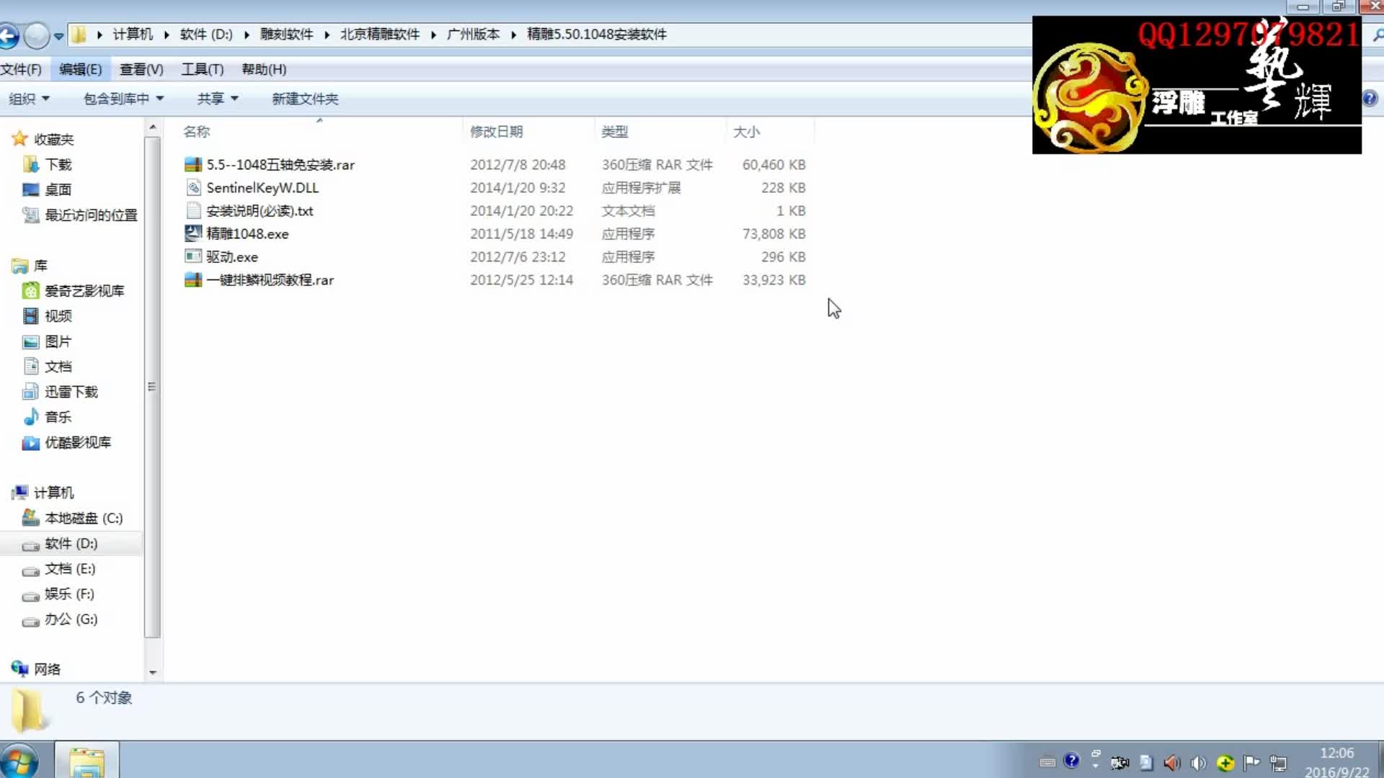Open the 工具(T) menu
The height and width of the screenshot is (778, 1384).
click(x=203, y=69)
